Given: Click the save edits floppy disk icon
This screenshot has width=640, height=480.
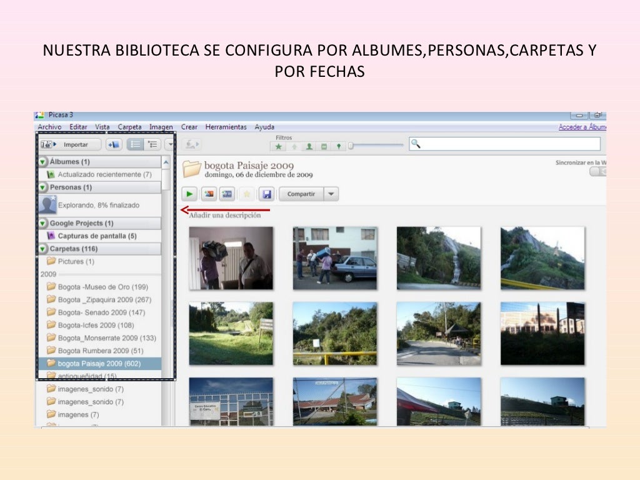Looking at the screenshot, I should [x=267, y=194].
